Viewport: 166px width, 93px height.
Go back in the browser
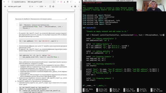coord(4,2)
